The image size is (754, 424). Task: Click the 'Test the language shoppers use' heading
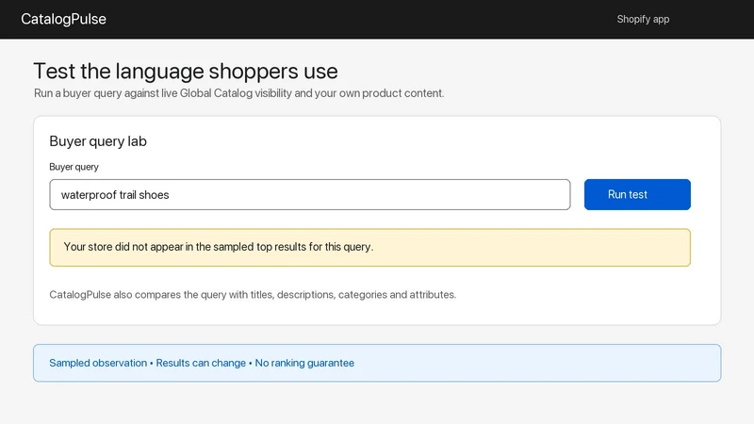click(x=186, y=72)
